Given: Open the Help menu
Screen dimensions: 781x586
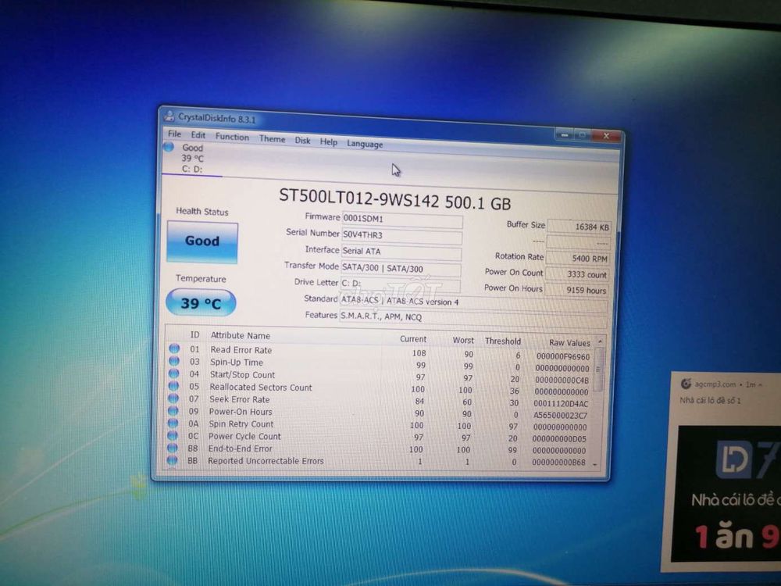Looking at the screenshot, I should [x=328, y=142].
